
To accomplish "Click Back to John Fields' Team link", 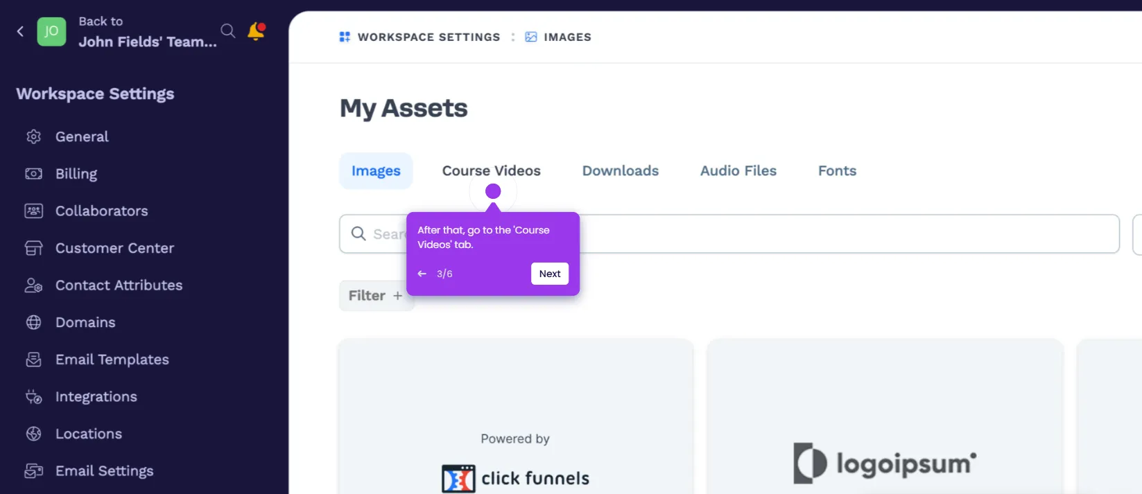I will point(147,32).
